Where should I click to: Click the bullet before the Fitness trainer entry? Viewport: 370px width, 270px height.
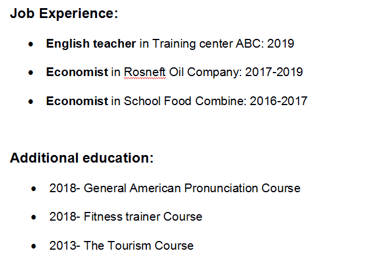(x=36, y=217)
